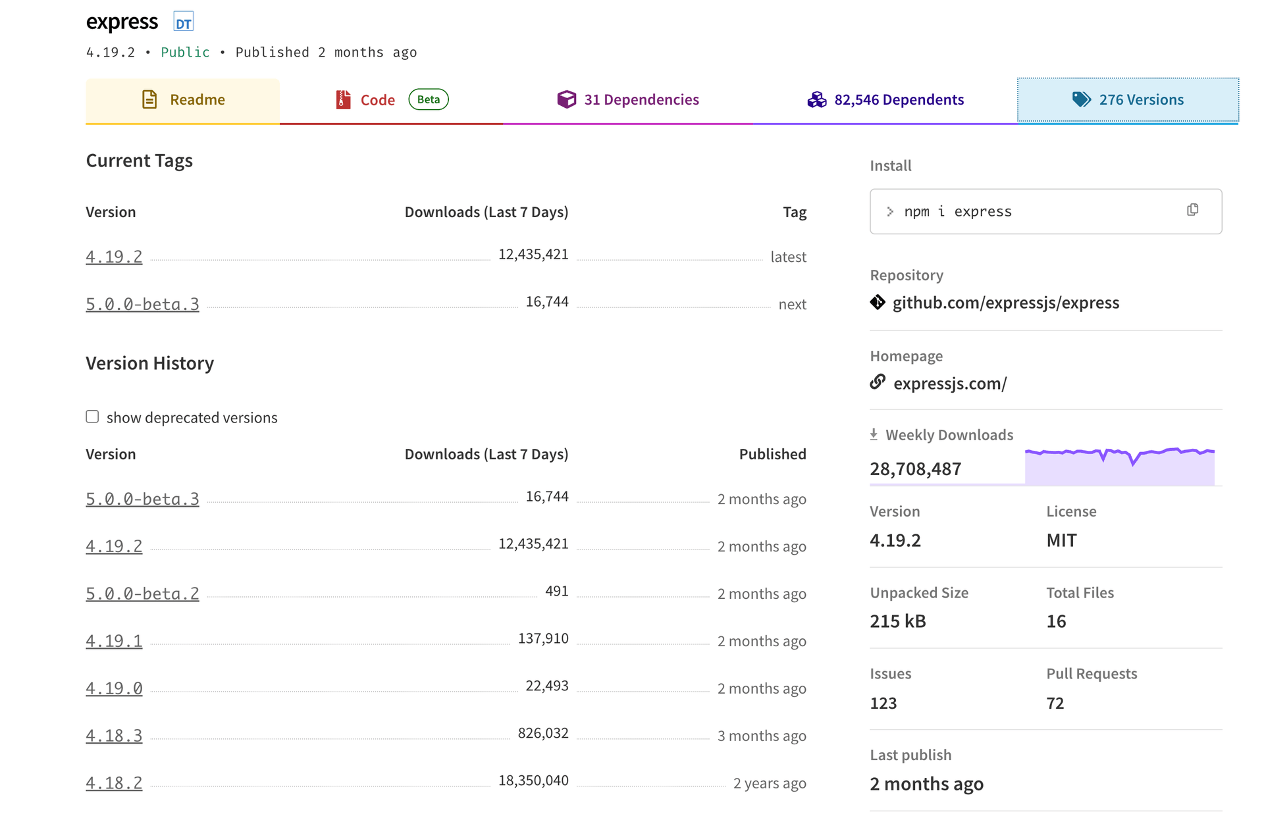
Task: Visit github.com/expressjs/express repository
Action: (x=1006, y=303)
